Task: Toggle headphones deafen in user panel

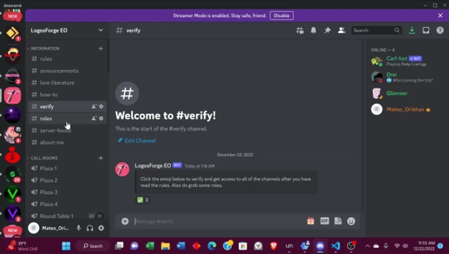Action: tap(90, 228)
